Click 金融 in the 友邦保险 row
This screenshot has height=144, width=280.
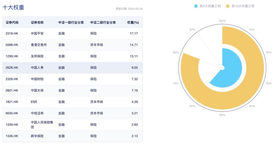coord(61,56)
